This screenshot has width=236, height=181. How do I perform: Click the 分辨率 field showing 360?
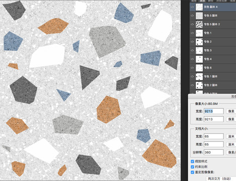pos(214,152)
